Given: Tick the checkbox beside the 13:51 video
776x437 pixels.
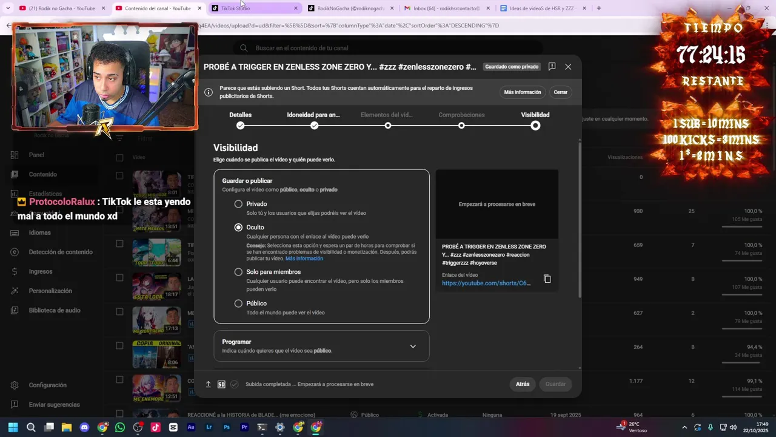Looking at the screenshot, I should (x=119, y=210).
